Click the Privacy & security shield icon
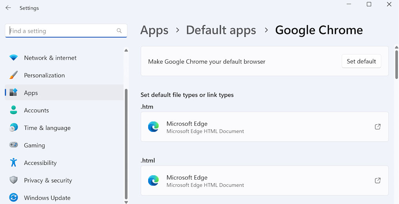 point(13,180)
